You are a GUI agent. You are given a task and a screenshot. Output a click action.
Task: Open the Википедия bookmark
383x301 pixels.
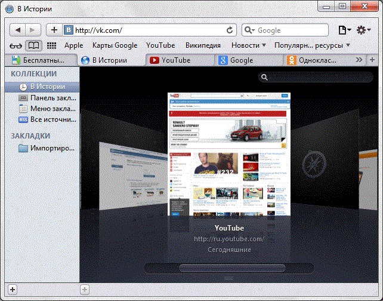tap(203, 45)
